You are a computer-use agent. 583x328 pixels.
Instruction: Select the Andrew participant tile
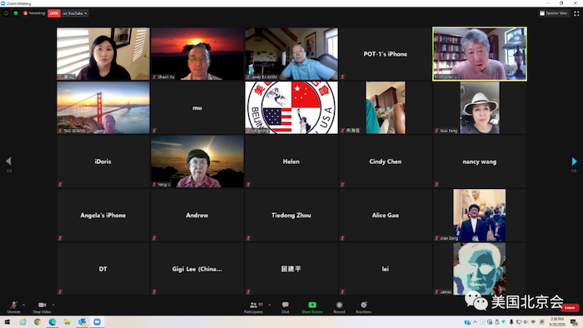197,215
